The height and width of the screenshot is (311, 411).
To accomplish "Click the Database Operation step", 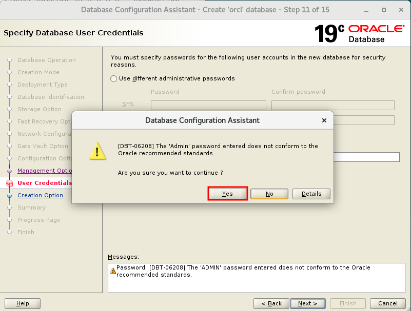I will point(46,60).
